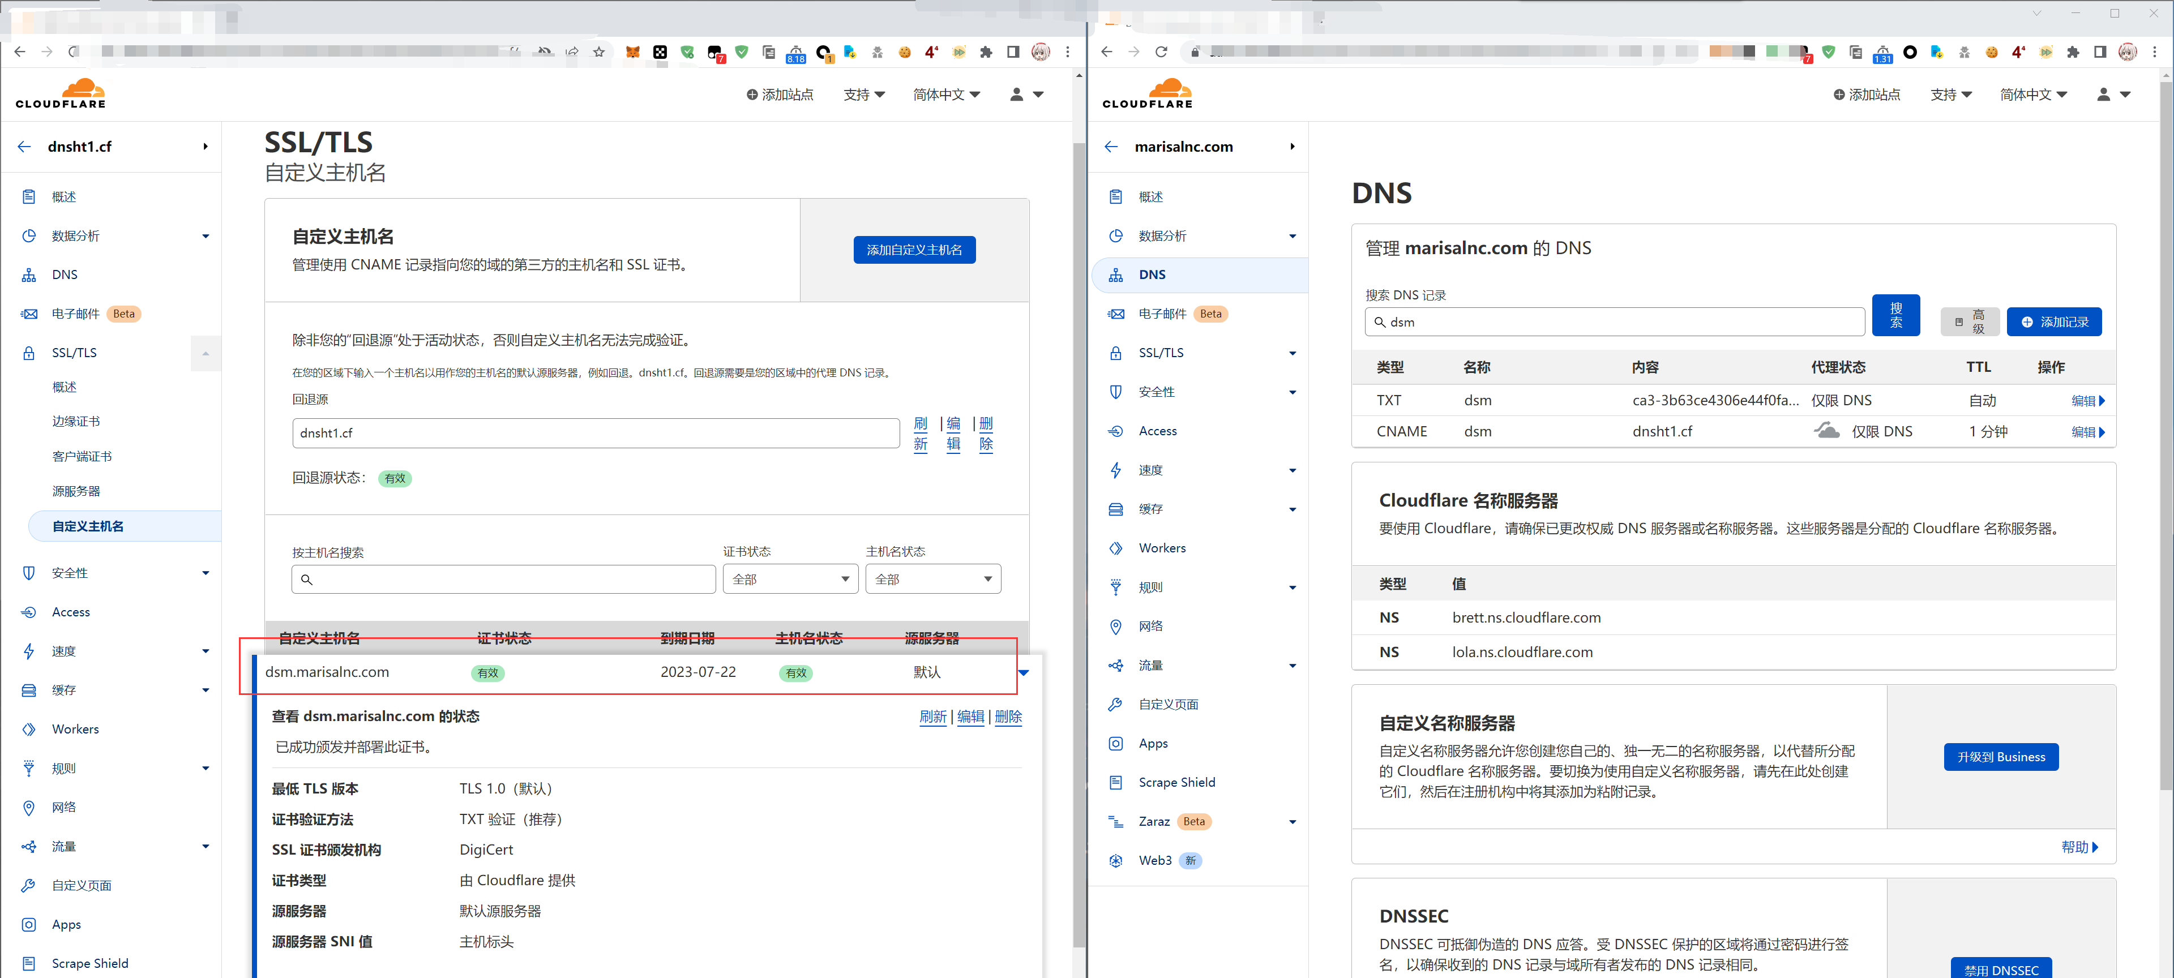This screenshot has height=978, width=2174.
Task: Click the delete link for dsm.marisalnc.com status
Action: pyautogui.click(x=1008, y=717)
